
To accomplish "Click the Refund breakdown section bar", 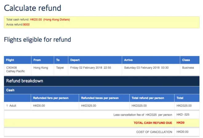I will pos(102,81).
